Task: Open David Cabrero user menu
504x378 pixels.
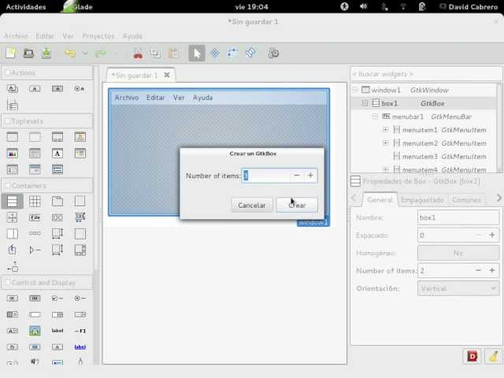Action: [469, 7]
